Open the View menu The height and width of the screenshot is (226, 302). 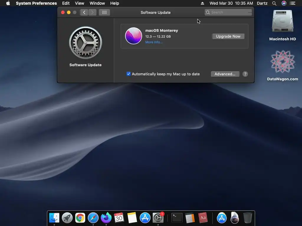(80, 3)
